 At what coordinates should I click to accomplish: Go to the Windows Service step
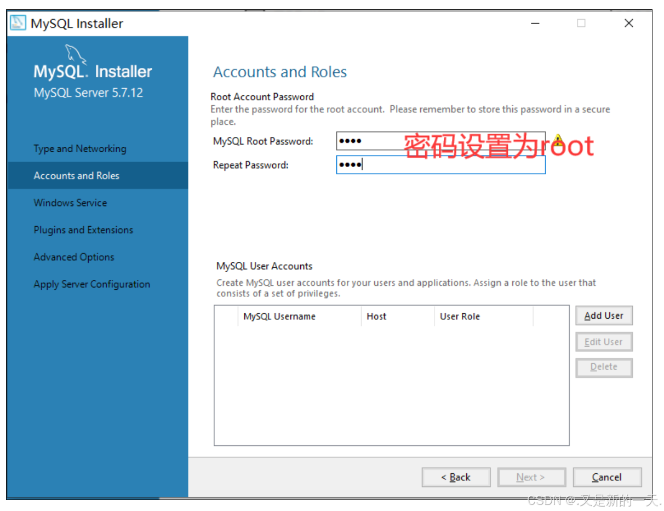click(x=70, y=203)
